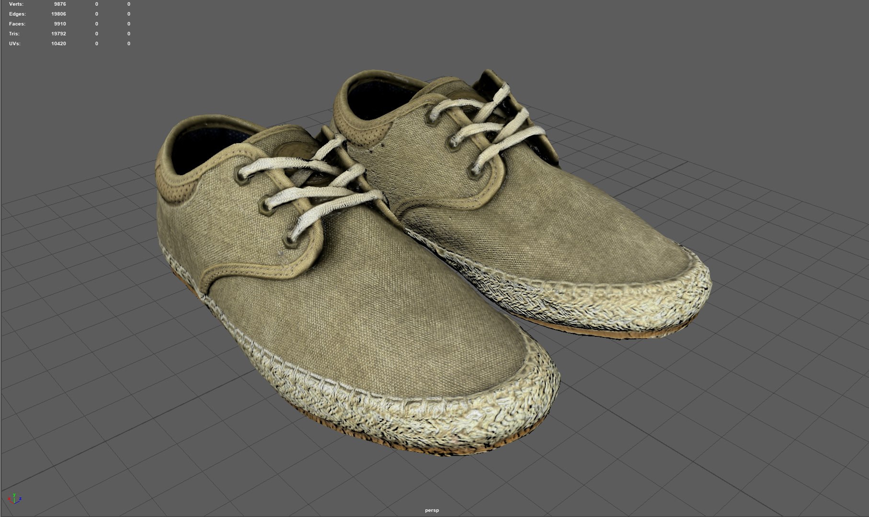Click the 'Verts:' statistics label

(x=16, y=4)
